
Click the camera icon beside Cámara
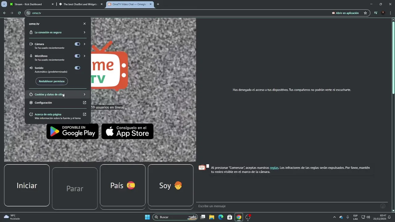point(31,44)
